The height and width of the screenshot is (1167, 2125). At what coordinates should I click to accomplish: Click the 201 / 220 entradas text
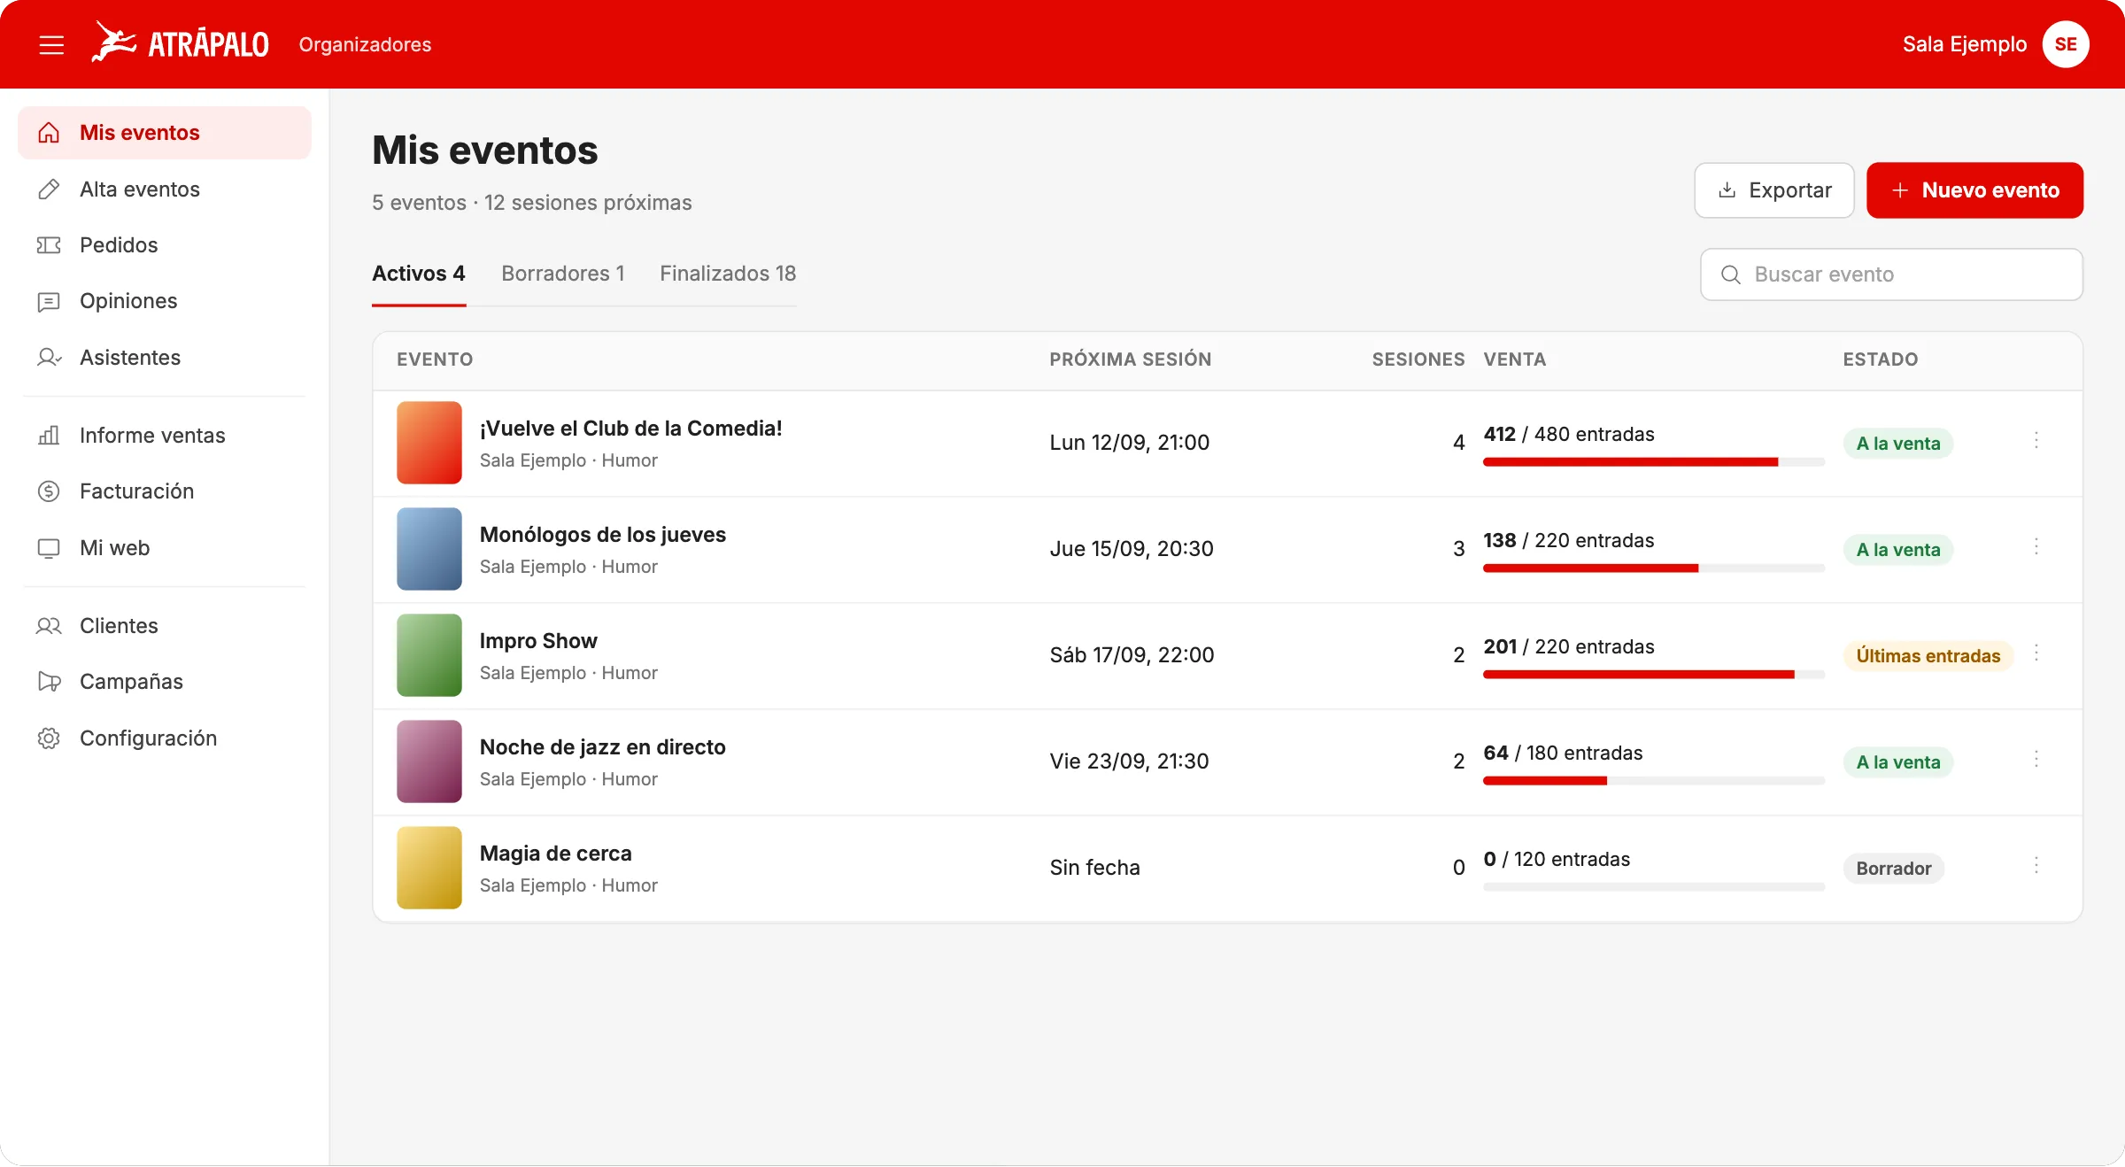point(1569,647)
